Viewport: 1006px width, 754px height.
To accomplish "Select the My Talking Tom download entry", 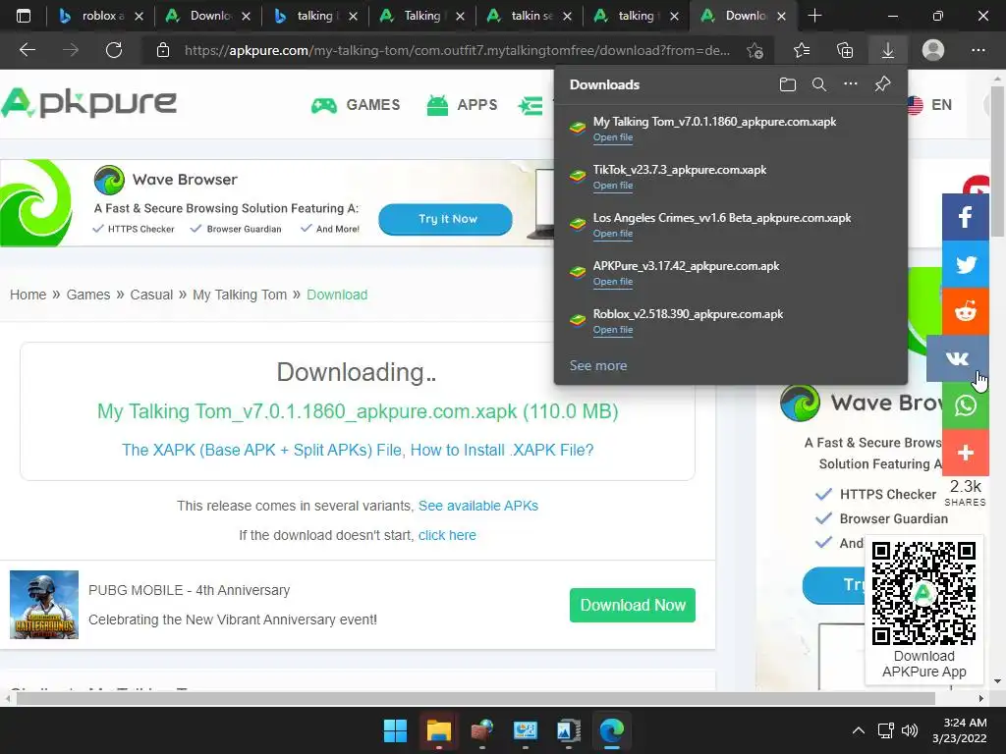I will 731,129.
